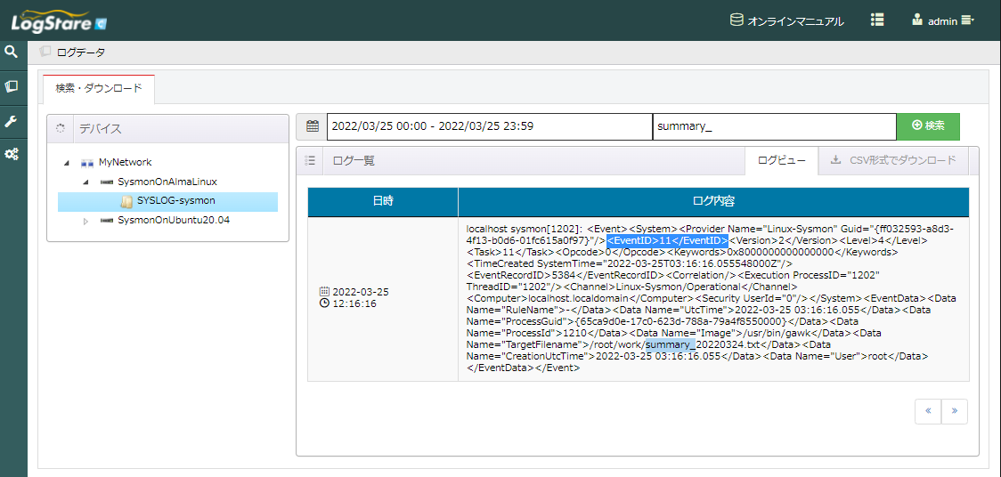Go to next page of results
1001x477 pixels.
coord(955,411)
